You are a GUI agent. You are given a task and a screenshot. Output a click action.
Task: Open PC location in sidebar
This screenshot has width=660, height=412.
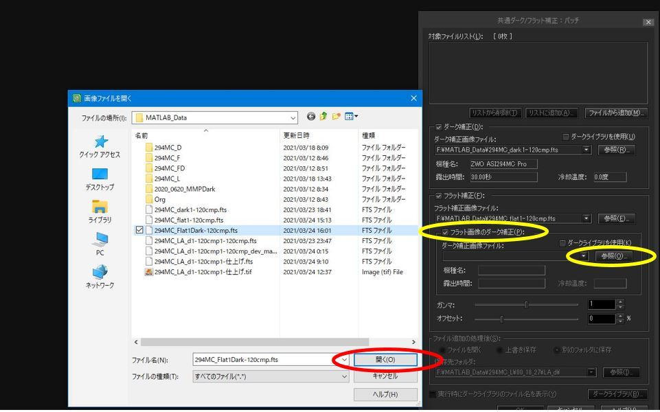100,244
